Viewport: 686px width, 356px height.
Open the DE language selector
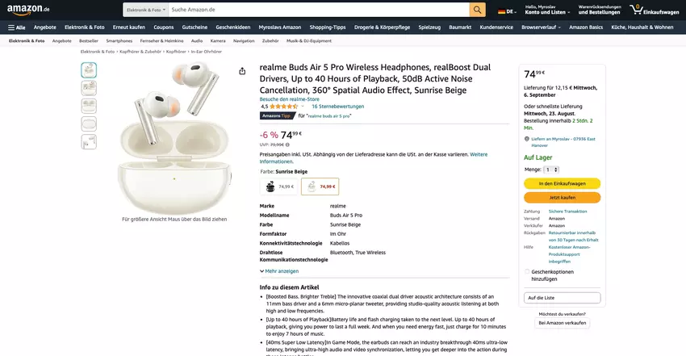click(507, 12)
